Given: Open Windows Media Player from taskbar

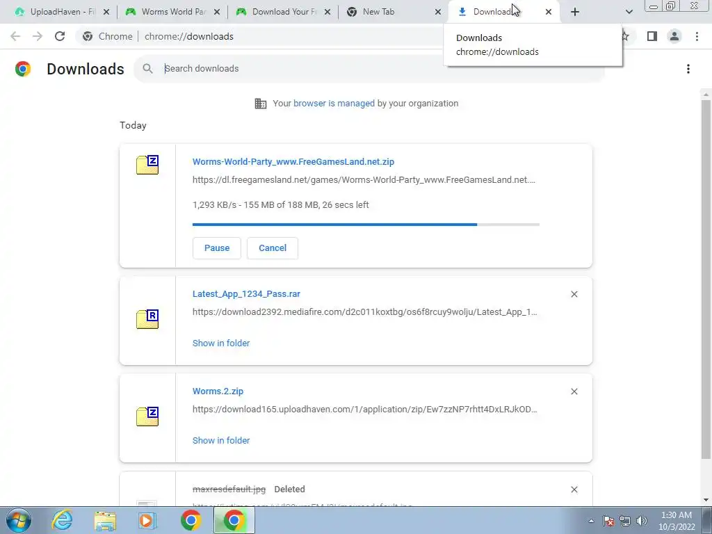Looking at the screenshot, I should coord(147,520).
